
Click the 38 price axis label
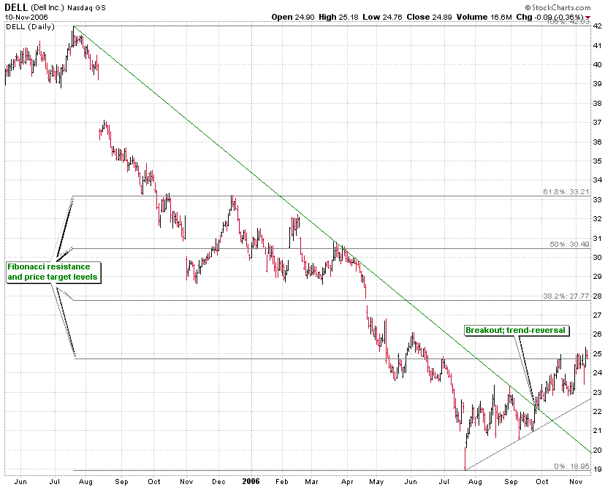[x=597, y=104]
